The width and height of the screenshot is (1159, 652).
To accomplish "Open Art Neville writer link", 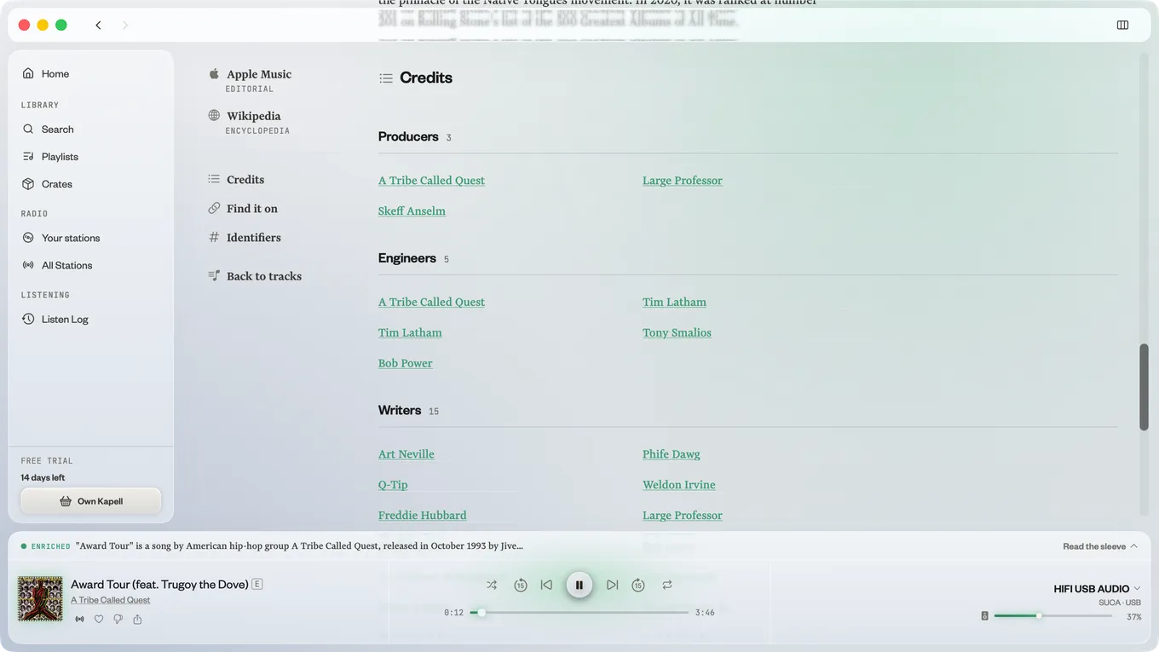I will click(406, 455).
